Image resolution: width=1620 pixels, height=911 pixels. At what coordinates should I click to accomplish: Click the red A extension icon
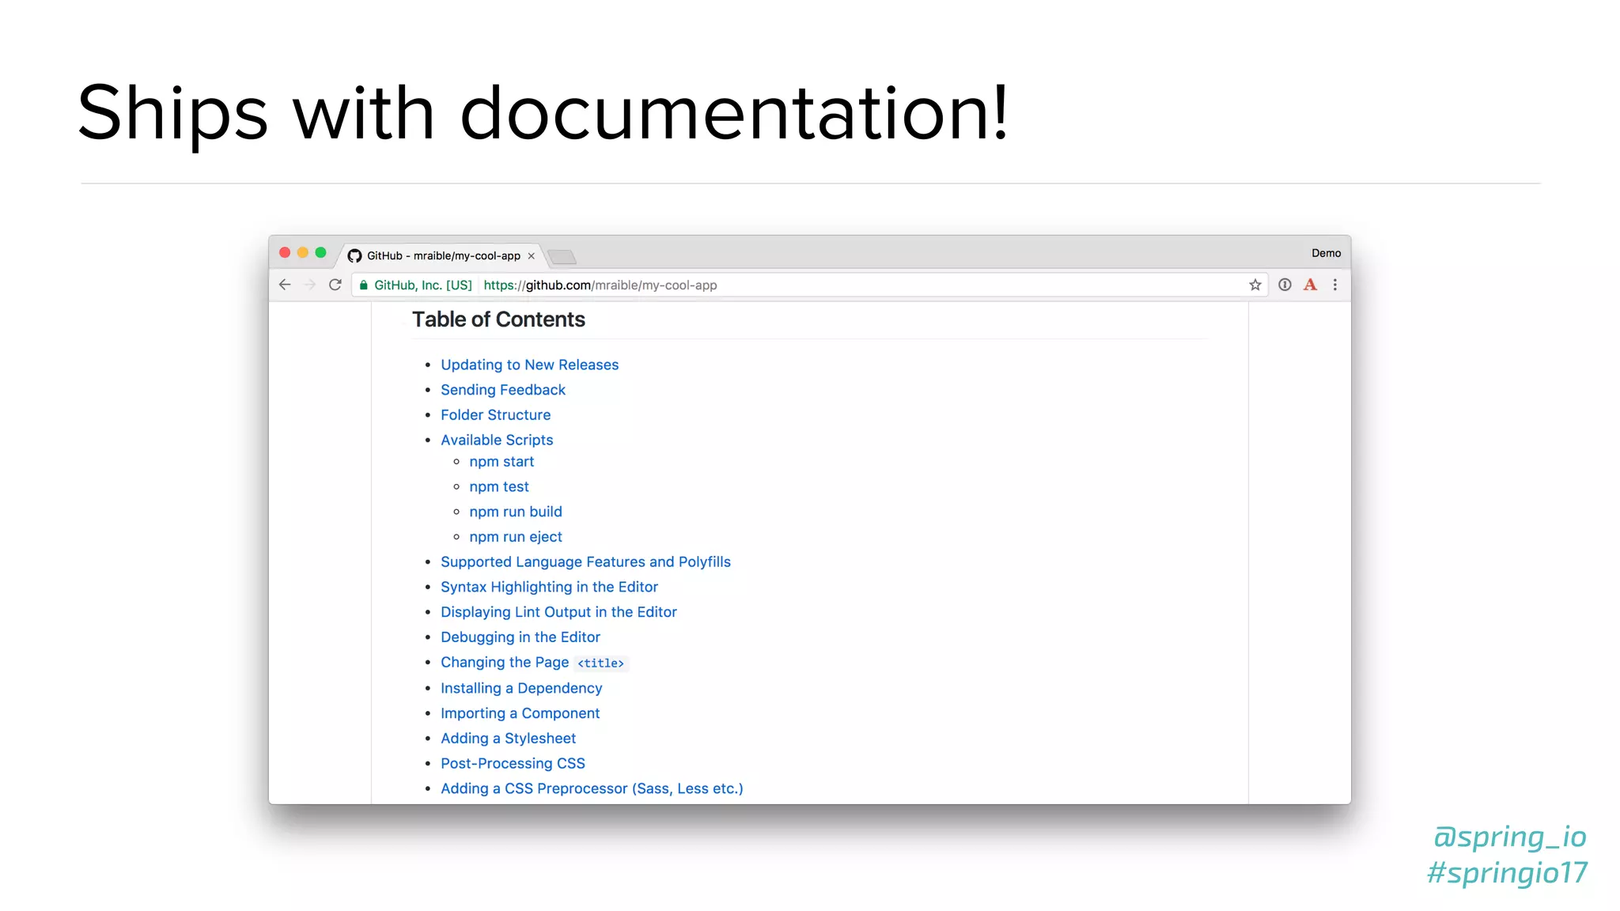1310,285
